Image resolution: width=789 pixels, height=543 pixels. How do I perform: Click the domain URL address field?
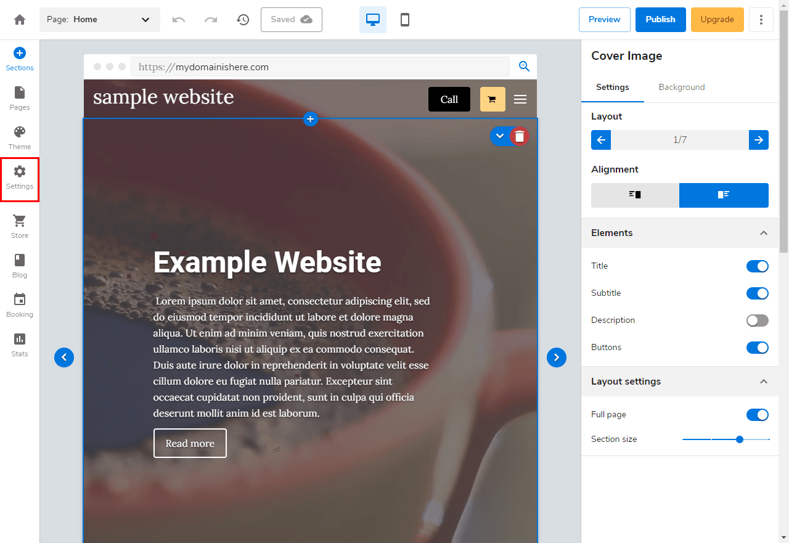pos(320,67)
